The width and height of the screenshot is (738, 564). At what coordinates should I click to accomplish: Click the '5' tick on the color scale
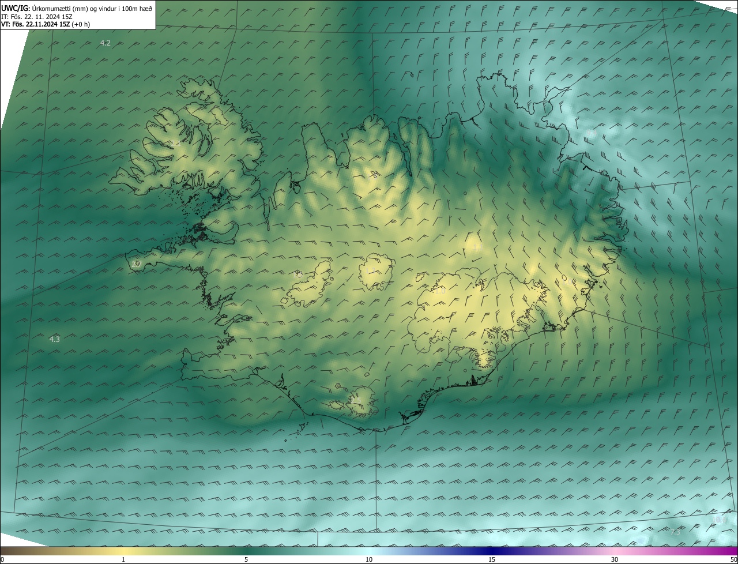pyautogui.click(x=246, y=559)
